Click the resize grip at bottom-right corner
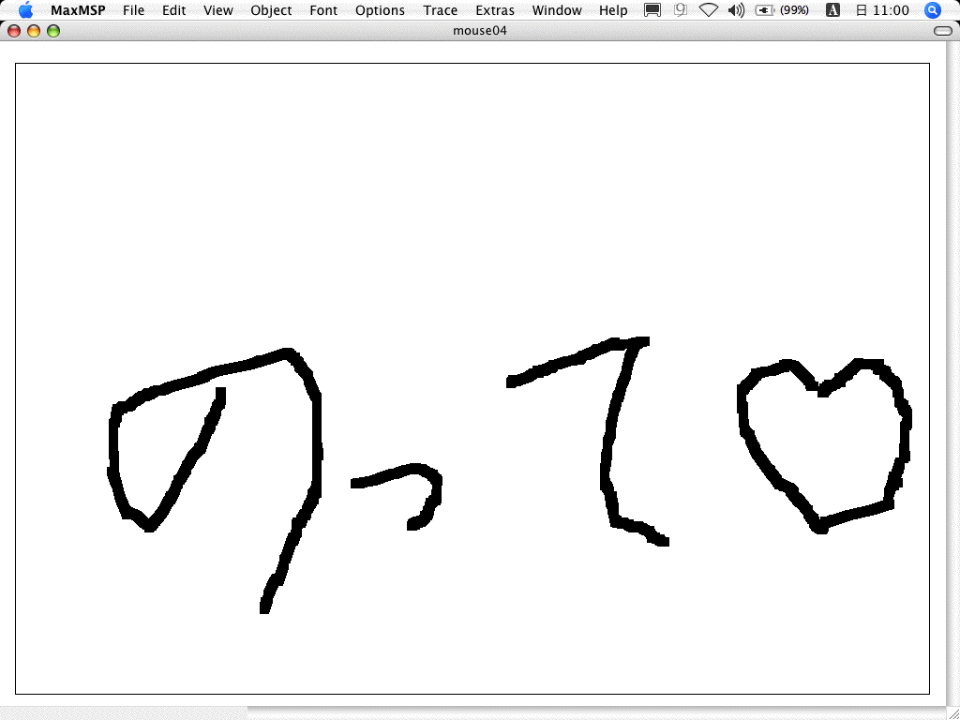The image size is (960, 720). (x=952, y=713)
